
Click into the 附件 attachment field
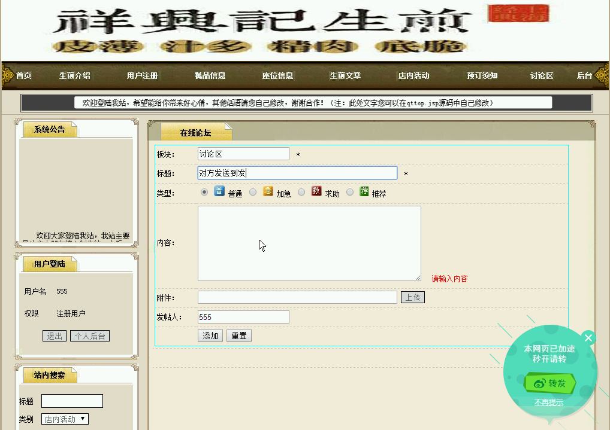(298, 297)
